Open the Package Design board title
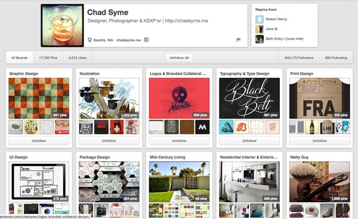 (95, 157)
